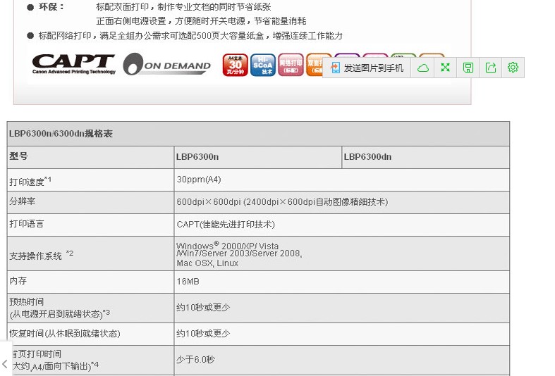Select the 600dpi×600dpi resolution value

click(282, 202)
